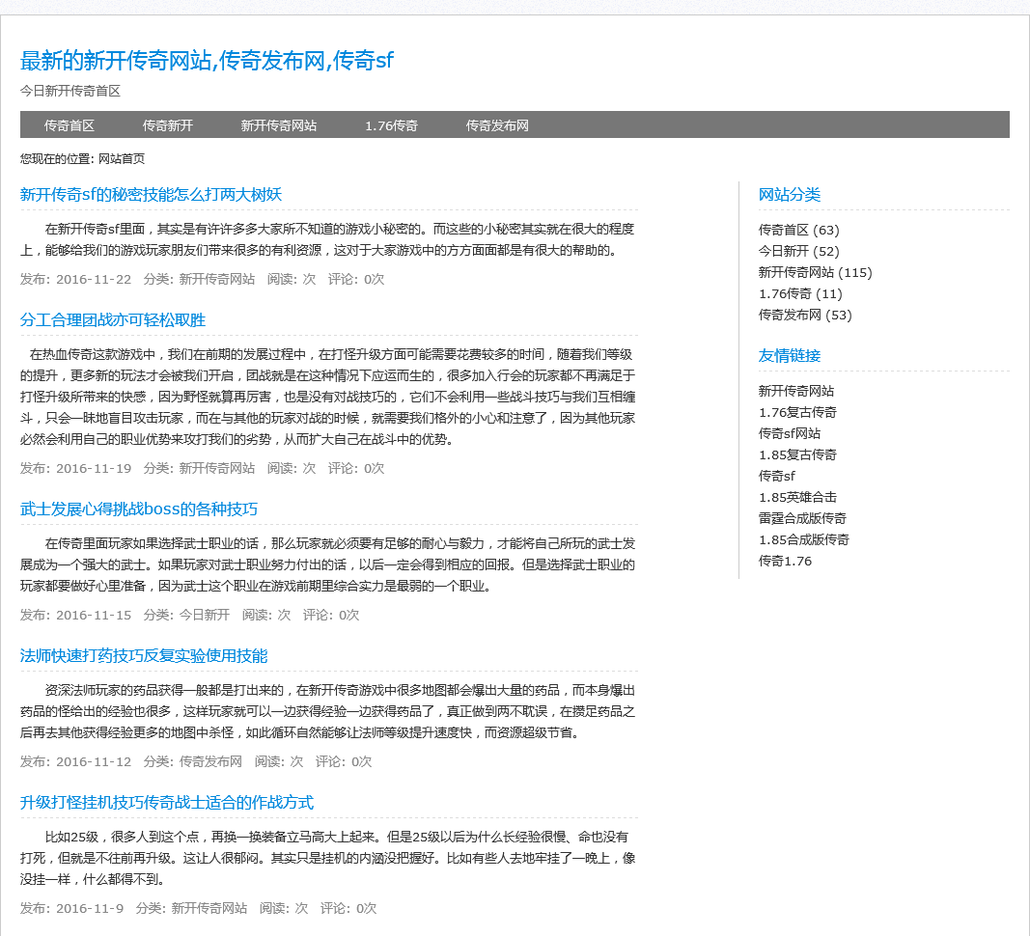Viewport: 1030px width, 936px height.
Task: Click category 新开传奇网站 under the 2016-11-22 post
Action: tap(217, 279)
